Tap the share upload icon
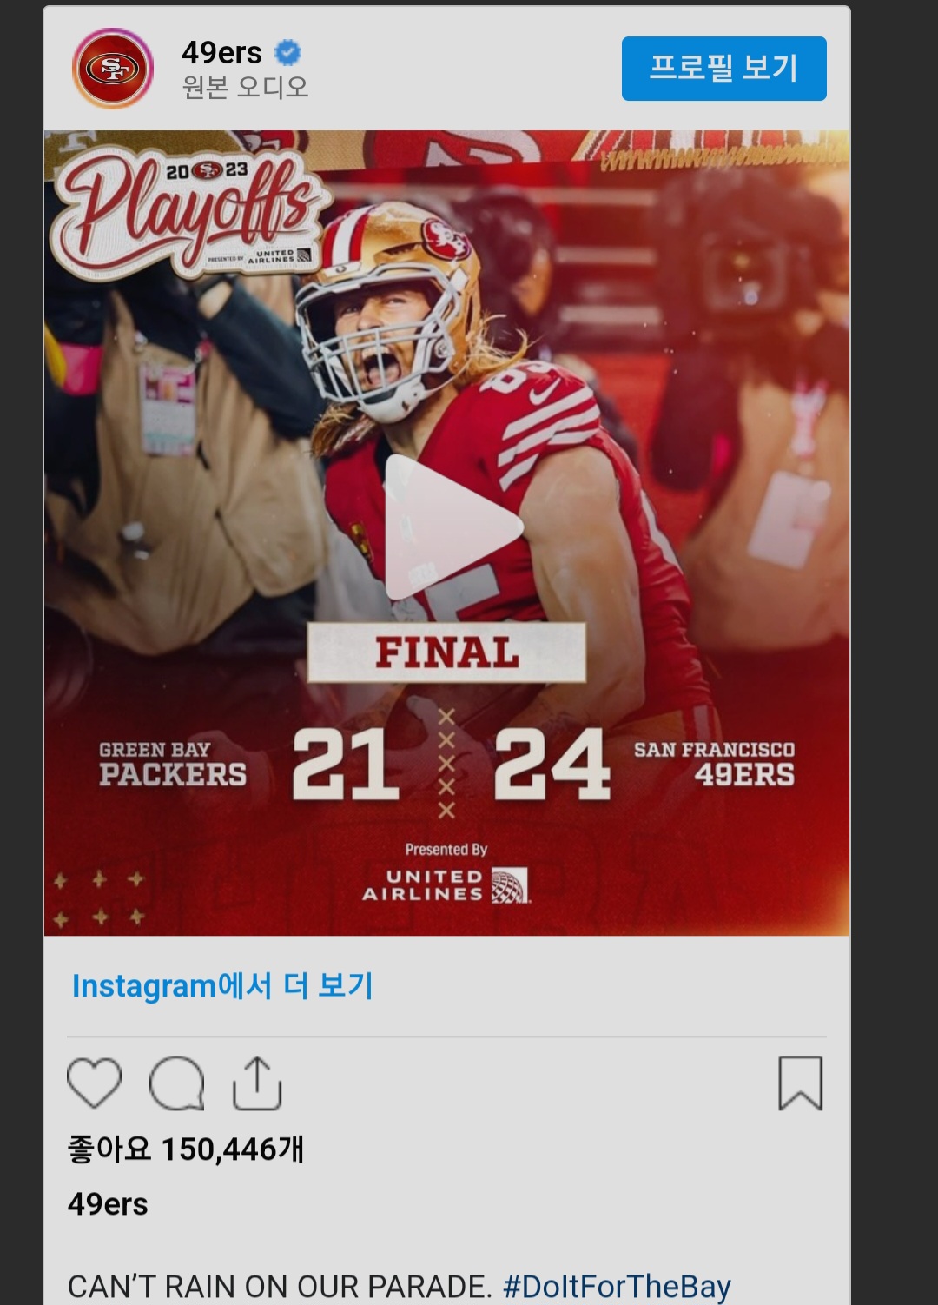This screenshot has height=1305, width=938. tap(257, 1083)
